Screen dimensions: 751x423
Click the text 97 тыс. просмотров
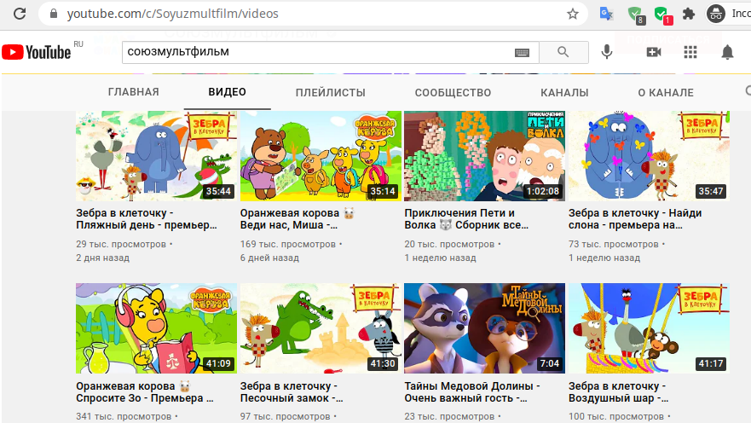(x=285, y=416)
